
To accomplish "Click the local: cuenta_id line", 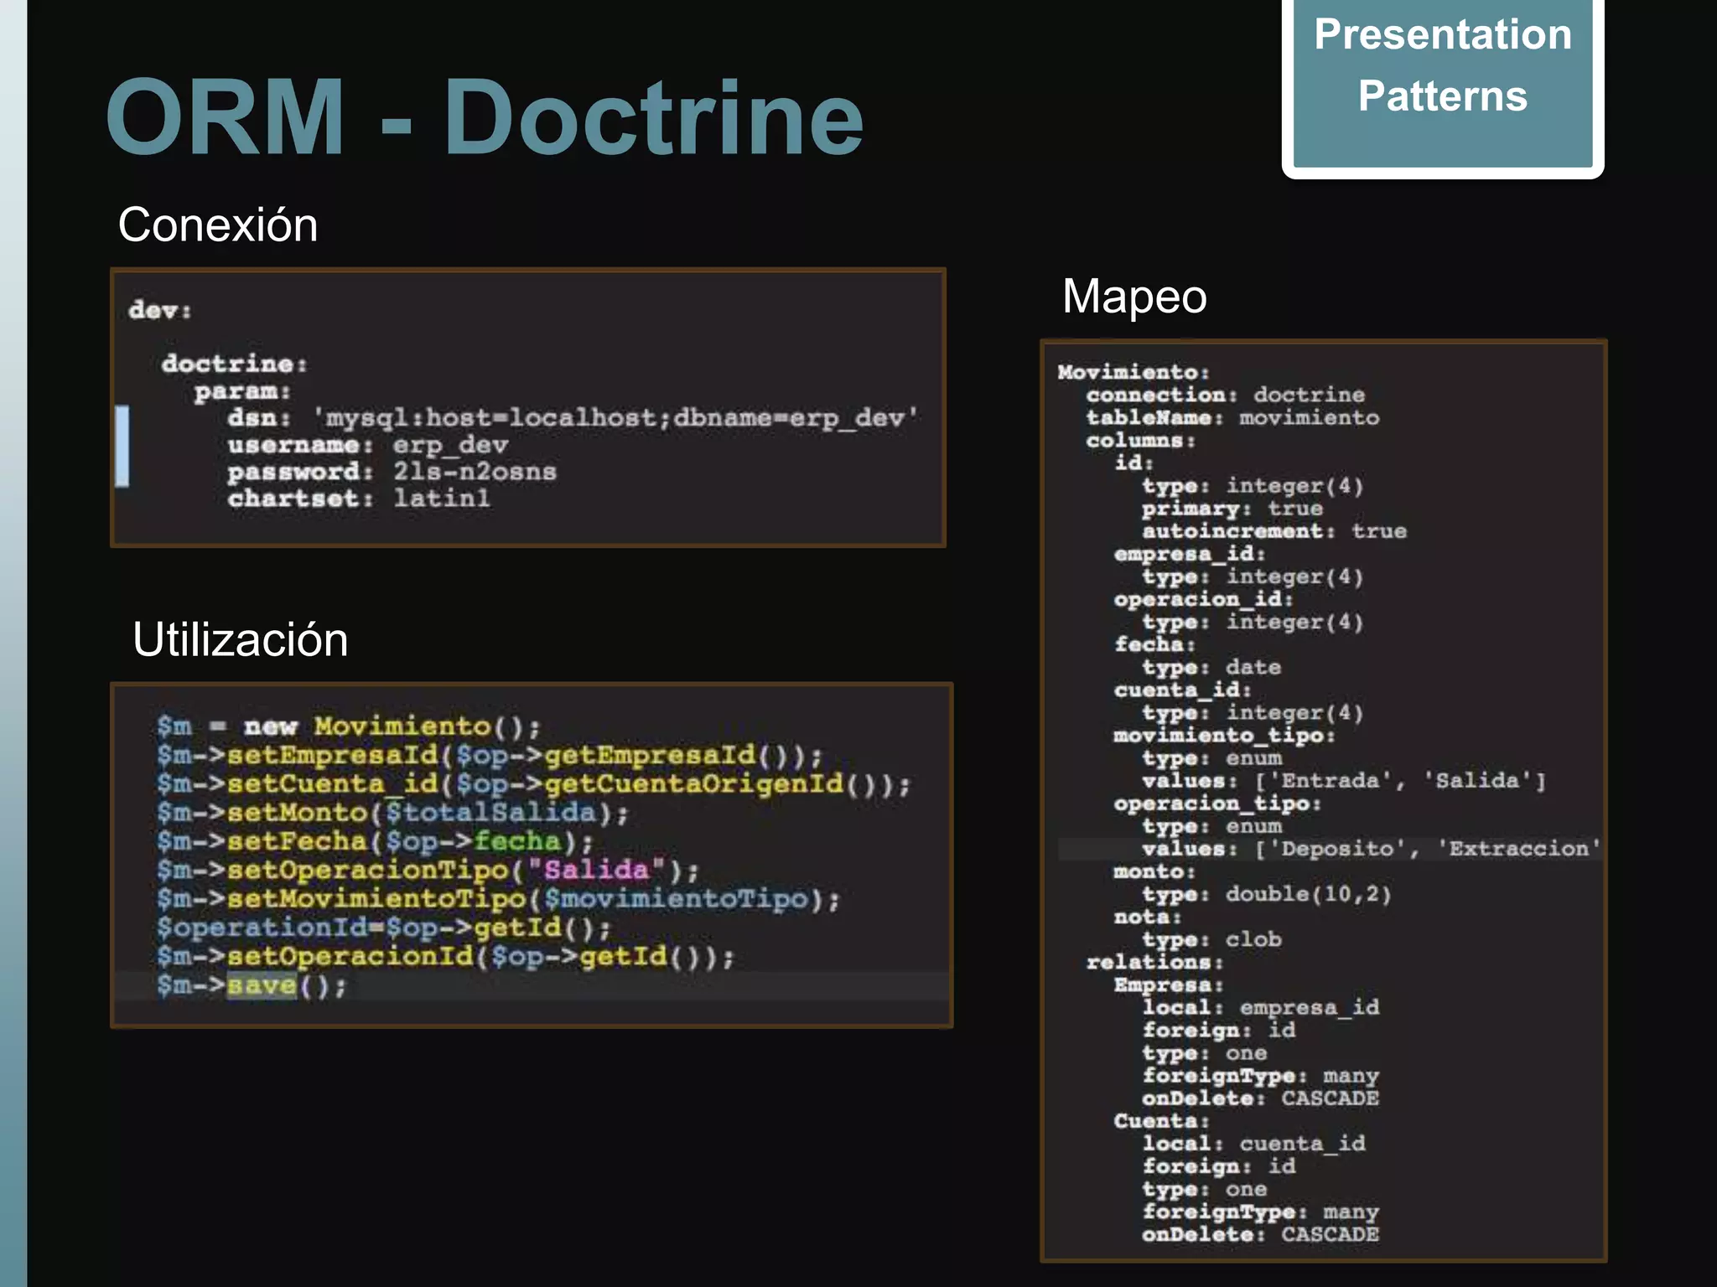I will [1253, 1144].
